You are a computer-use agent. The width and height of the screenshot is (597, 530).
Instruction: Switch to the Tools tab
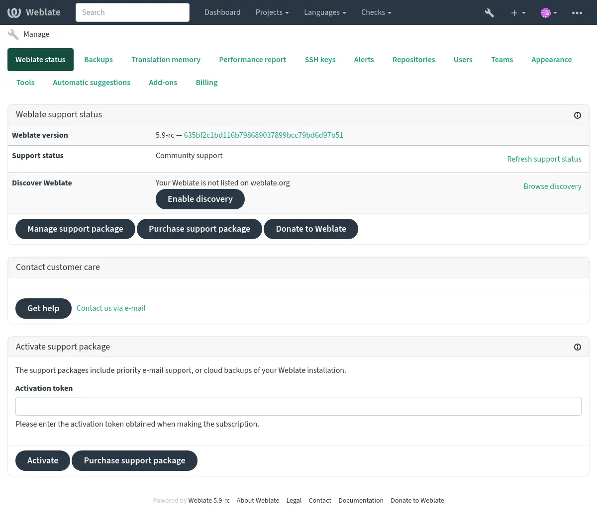click(x=25, y=83)
